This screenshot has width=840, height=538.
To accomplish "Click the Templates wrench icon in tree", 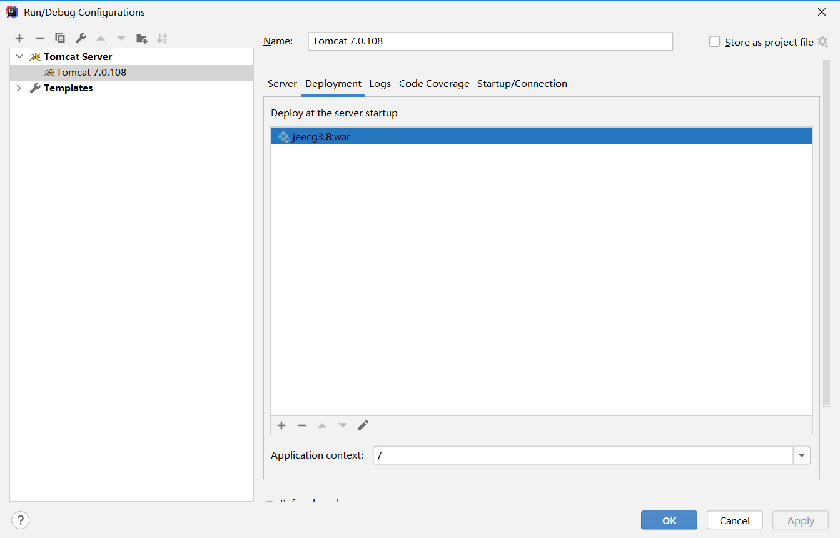I will pos(35,88).
